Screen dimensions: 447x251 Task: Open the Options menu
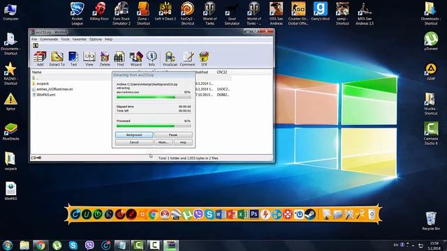[x=96, y=39]
